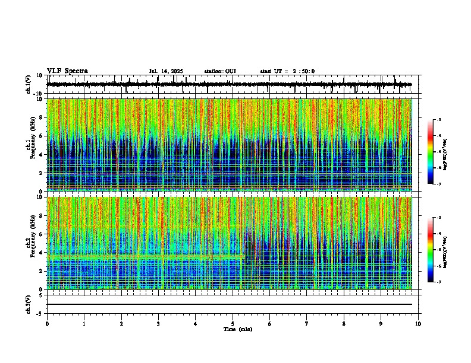Screen dimensions: 471x363
Task: Click the ch.1 waveform trace panel
Action: coord(233,84)
